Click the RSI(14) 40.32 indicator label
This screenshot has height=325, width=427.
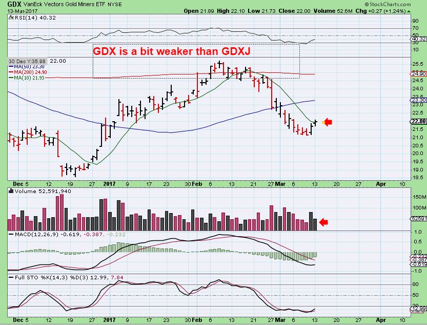tap(35, 18)
